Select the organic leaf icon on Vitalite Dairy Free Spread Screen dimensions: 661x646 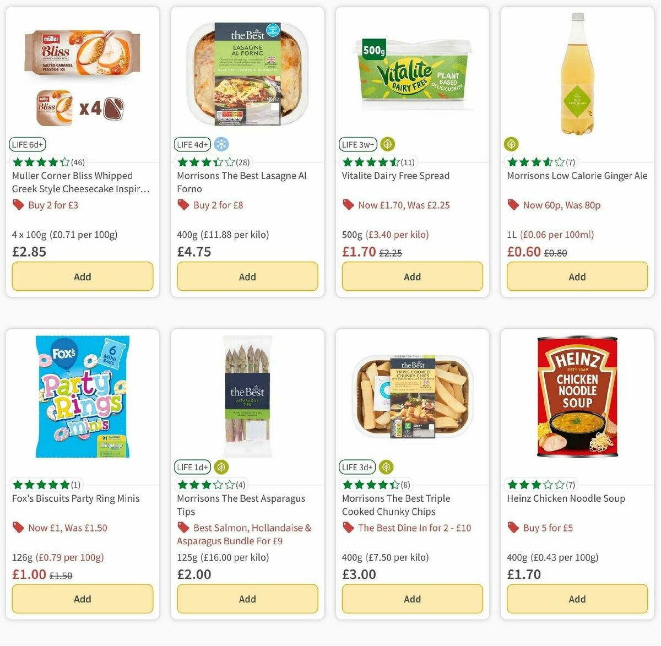coord(387,144)
